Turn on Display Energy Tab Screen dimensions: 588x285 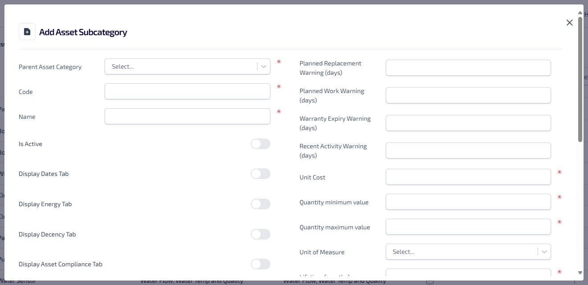coord(260,204)
